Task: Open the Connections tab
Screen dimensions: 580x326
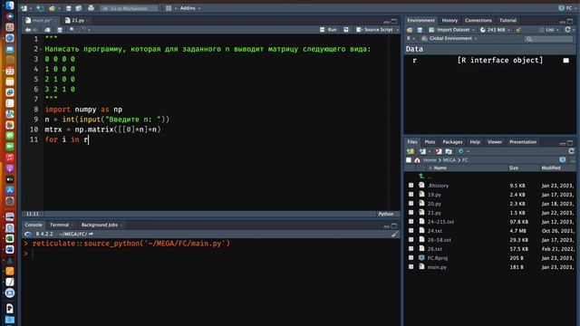Action: click(478, 20)
